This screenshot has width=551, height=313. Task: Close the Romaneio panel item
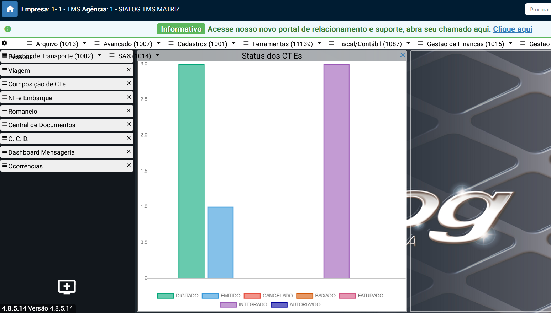129,111
